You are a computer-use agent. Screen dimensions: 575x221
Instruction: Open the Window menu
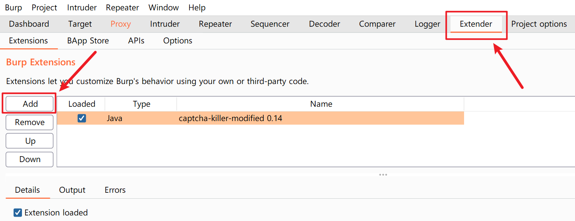164,8
